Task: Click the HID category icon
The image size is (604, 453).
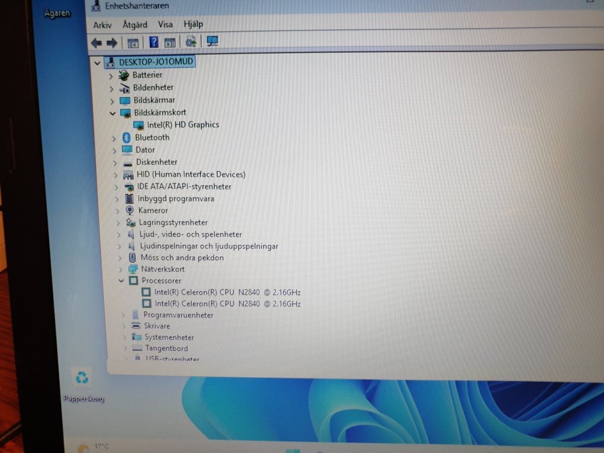Action: [x=128, y=175]
